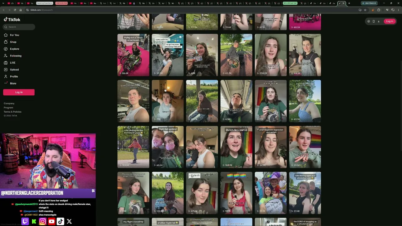402x226 pixels.
Task: Open the Upload page
Action: (x=11, y=70)
